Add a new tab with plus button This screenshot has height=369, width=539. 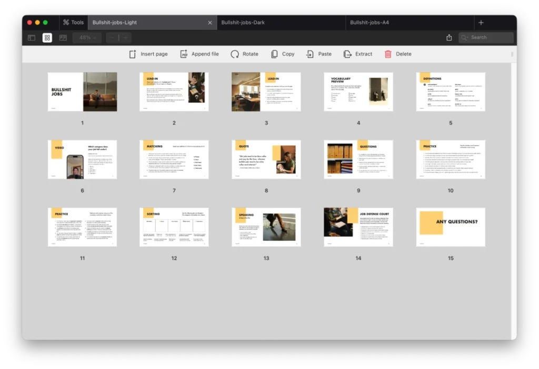pyautogui.click(x=481, y=23)
